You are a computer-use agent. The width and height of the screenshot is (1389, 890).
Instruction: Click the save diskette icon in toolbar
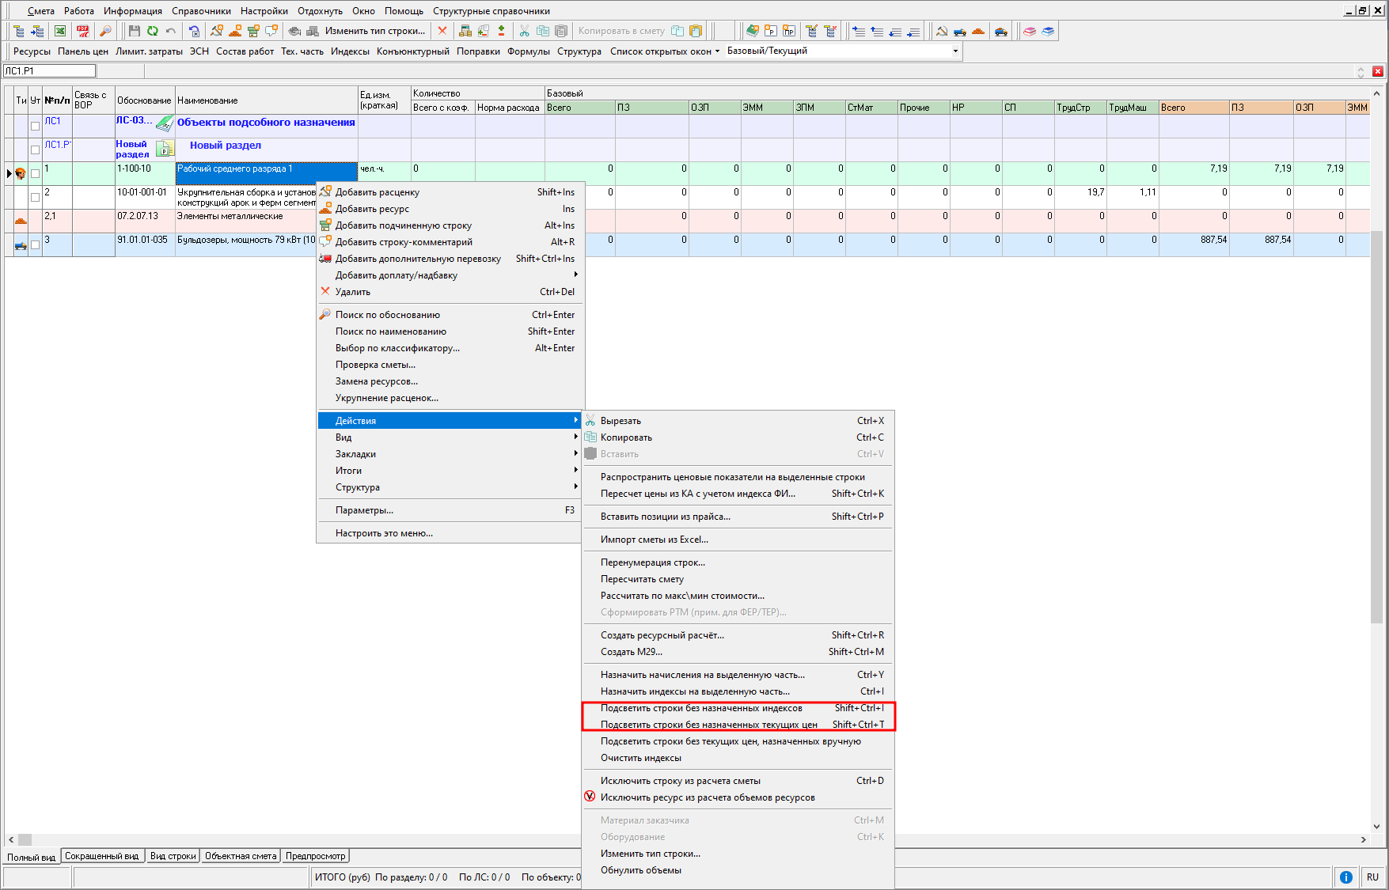pos(134,31)
